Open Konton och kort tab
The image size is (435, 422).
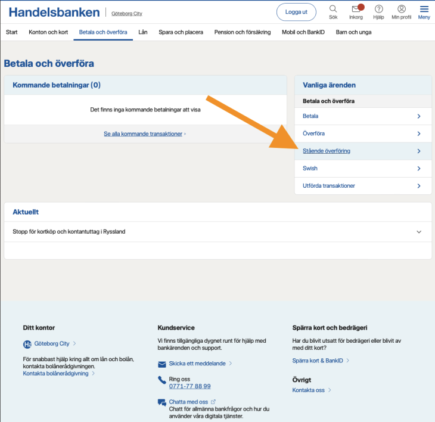pos(48,32)
